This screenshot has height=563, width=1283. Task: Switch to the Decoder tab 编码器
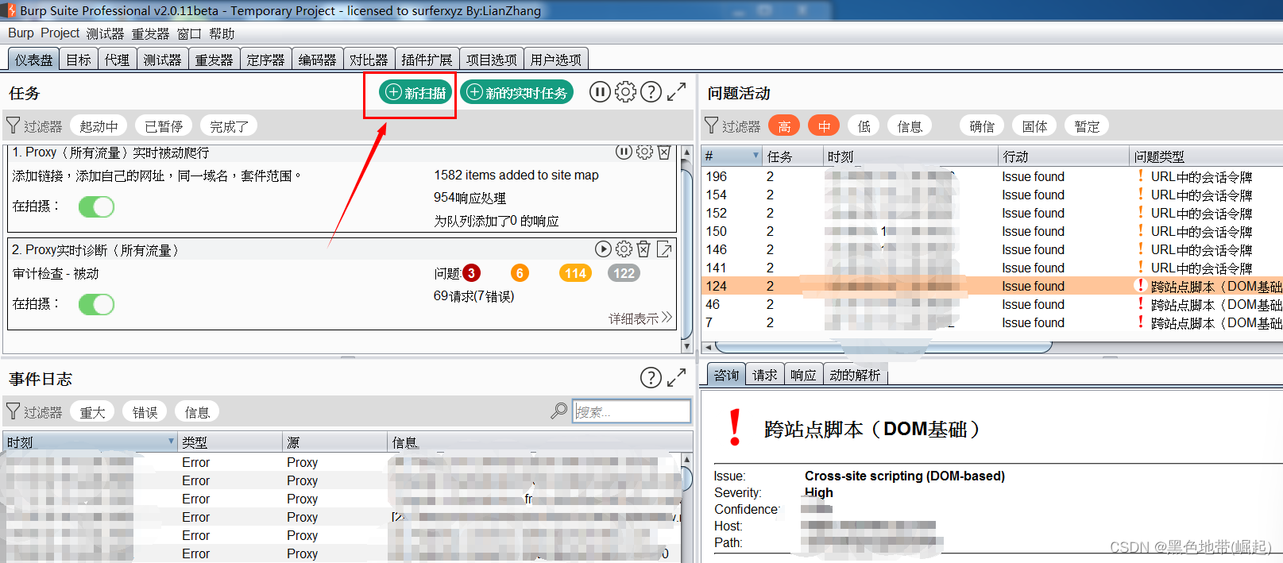click(317, 60)
